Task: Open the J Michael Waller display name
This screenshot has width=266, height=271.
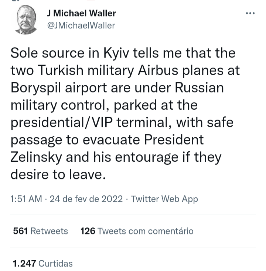Action: tap(81, 13)
